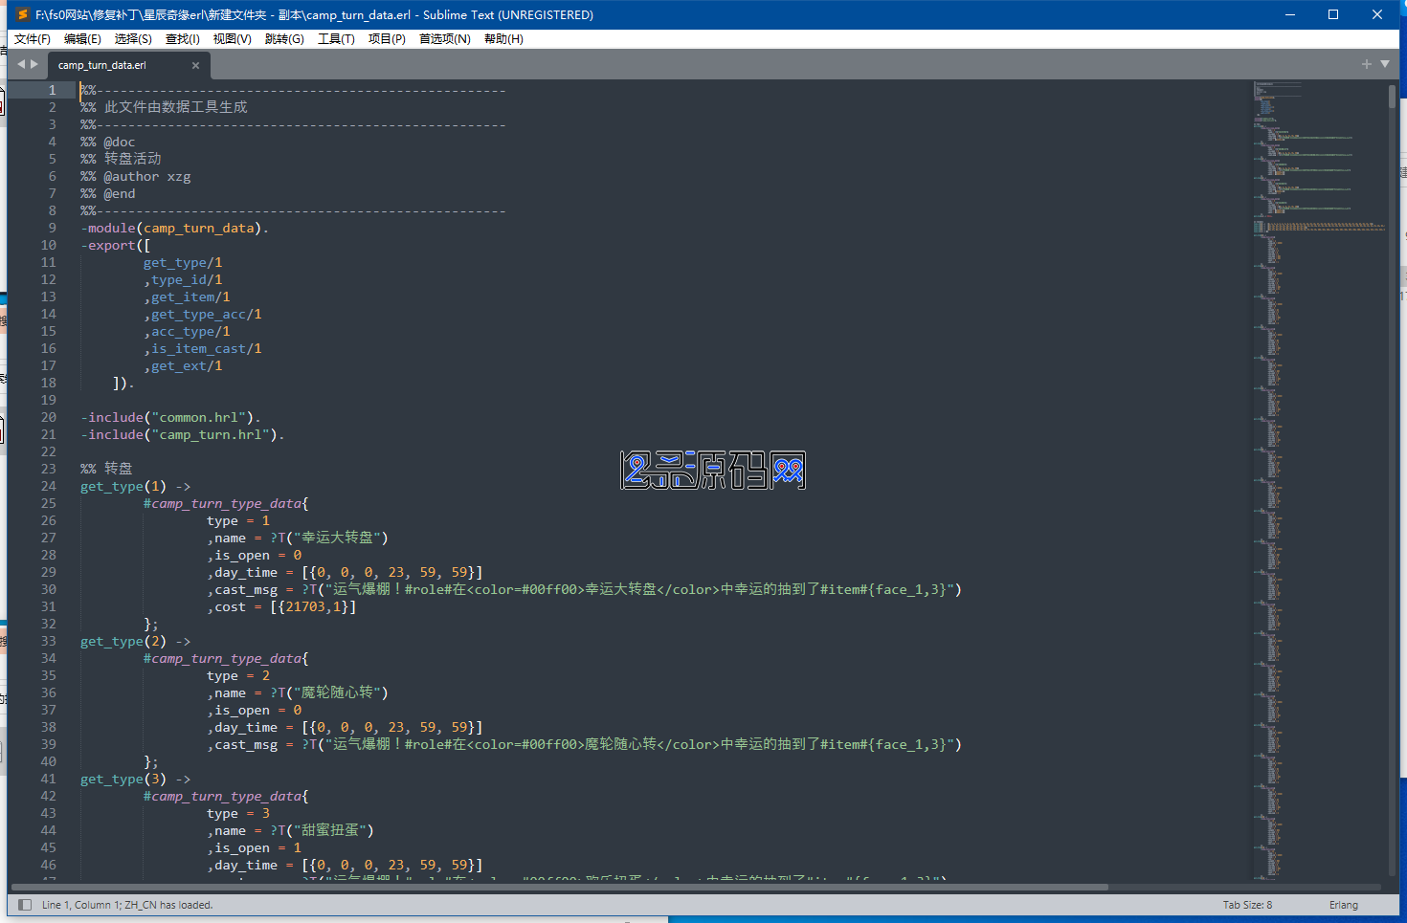Open Tab Size: 8 indentation options
This screenshot has height=923, width=1407.
[1247, 905]
